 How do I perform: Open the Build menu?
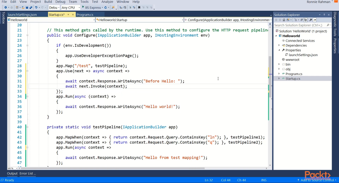click(x=48, y=2)
